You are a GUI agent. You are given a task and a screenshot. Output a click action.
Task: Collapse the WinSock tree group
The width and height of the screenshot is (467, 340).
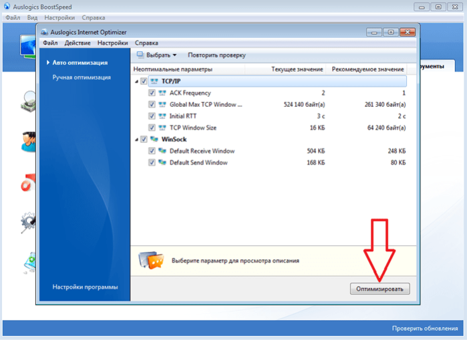click(136, 140)
